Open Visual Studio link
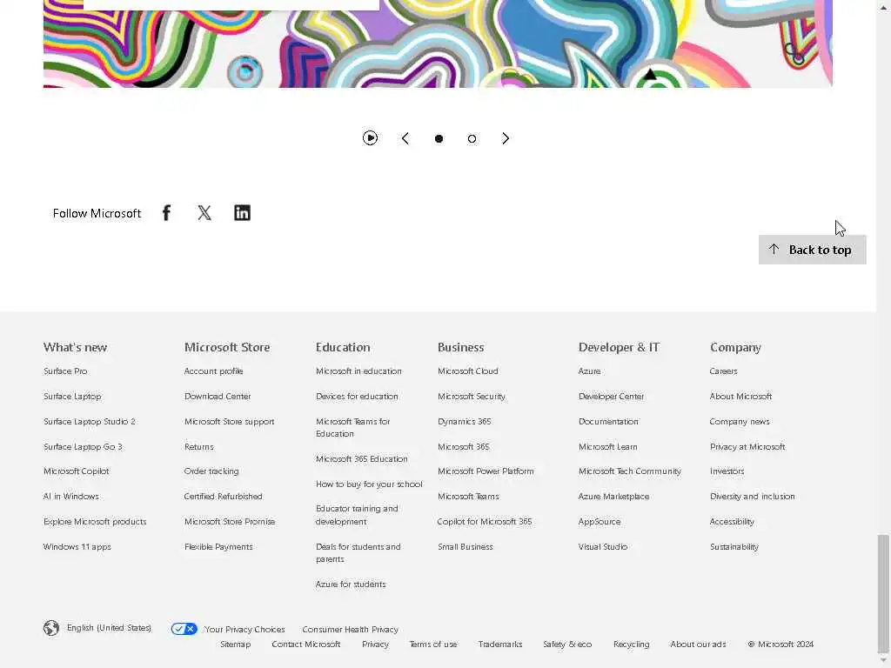This screenshot has width=891, height=668. tap(603, 546)
